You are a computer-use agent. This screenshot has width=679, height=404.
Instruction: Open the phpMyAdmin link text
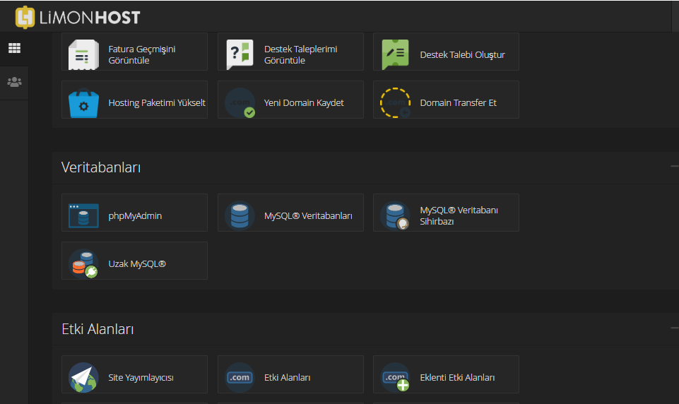click(x=135, y=215)
